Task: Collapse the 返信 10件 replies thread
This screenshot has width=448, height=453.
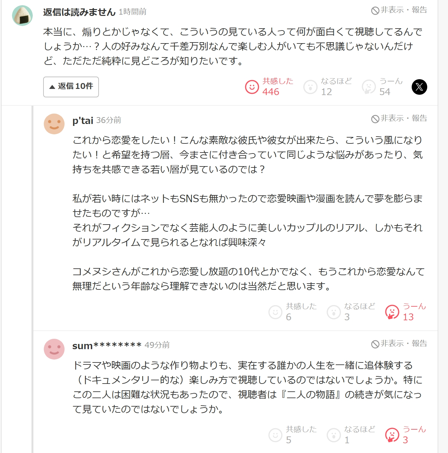Action: tap(71, 87)
